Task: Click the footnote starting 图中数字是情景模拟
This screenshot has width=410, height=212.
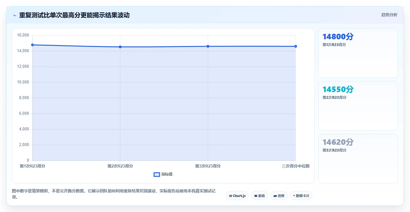Action: pos(114,194)
